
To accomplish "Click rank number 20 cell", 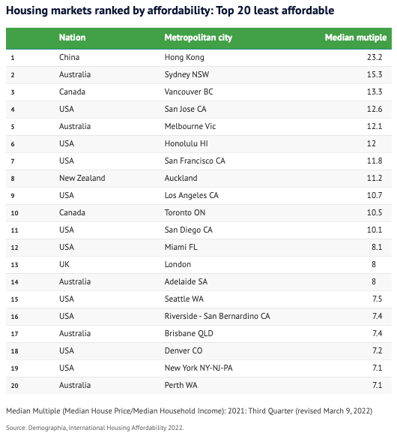I will 15,386.
